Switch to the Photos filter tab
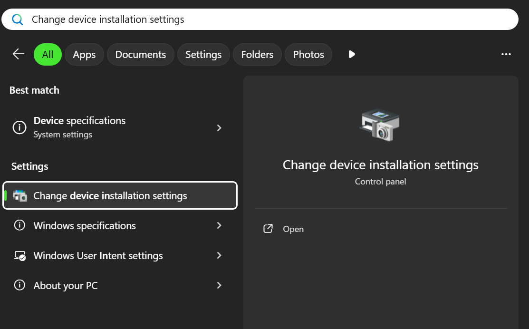529x329 pixels. point(308,54)
